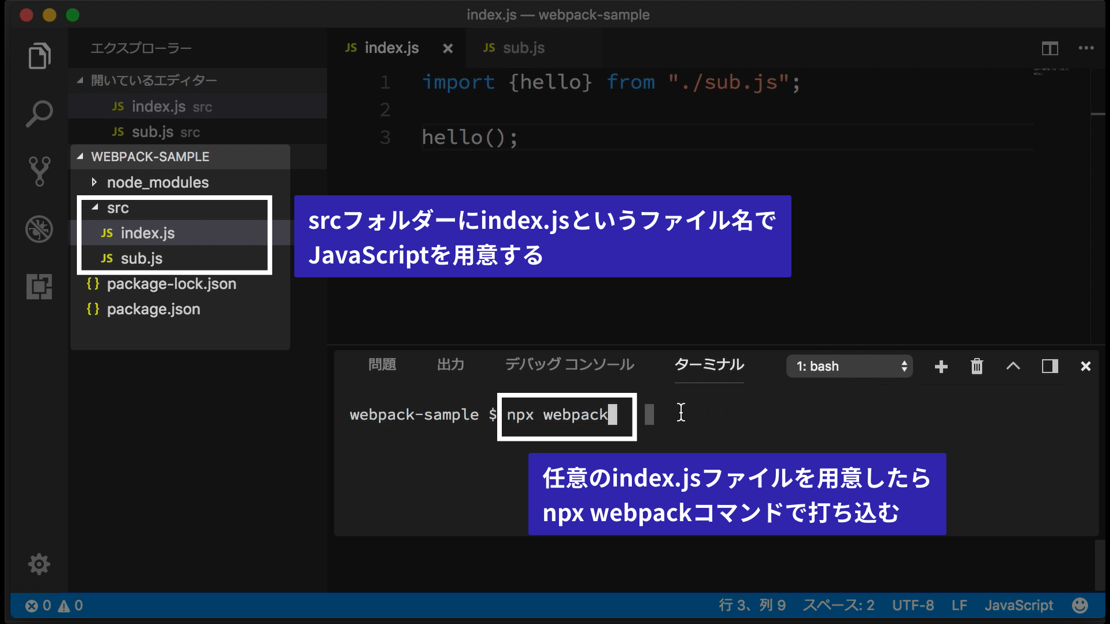Open the Extensions view in activity bar

[39, 287]
